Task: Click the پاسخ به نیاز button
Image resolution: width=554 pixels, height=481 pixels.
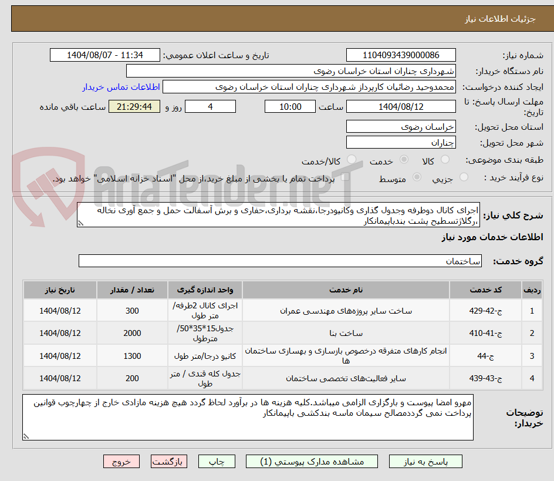Action: point(425,462)
